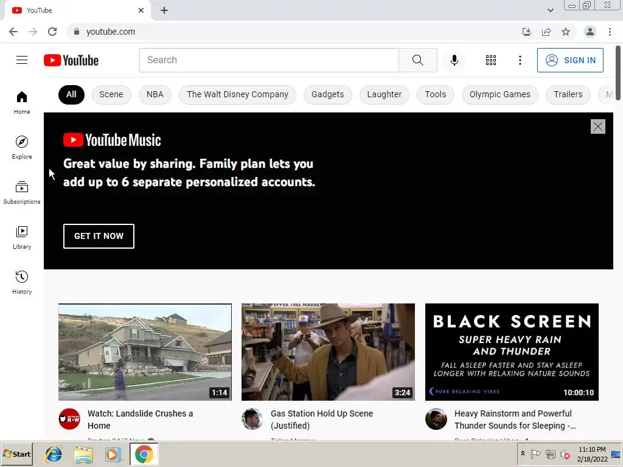The height and width of the screenshot is (467, 623).
Task: Open Windows Start menu
Action: 17,454
